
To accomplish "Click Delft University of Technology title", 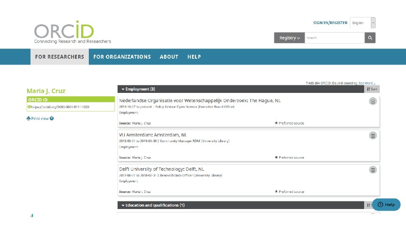I will 162,169.
